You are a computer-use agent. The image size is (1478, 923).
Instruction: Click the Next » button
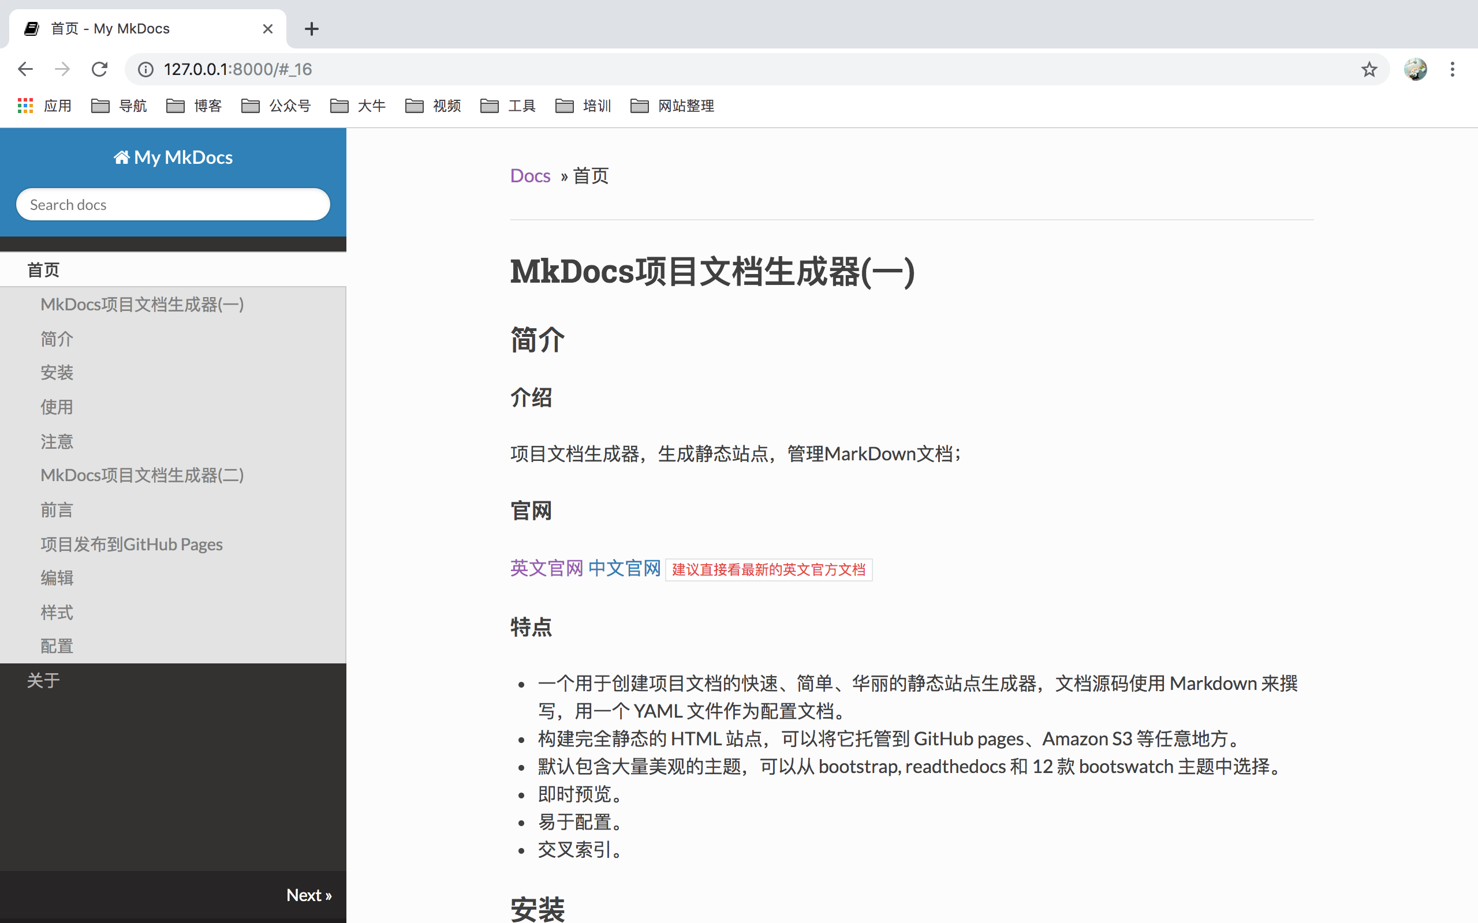coord(309,894)
